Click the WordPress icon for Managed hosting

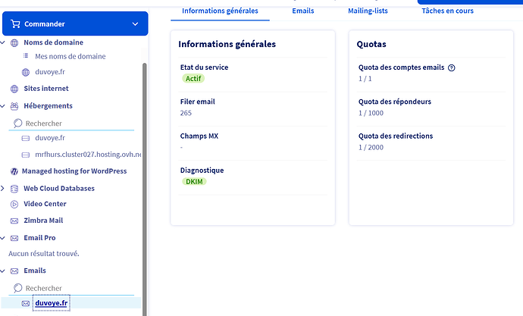tap(14, 171)
